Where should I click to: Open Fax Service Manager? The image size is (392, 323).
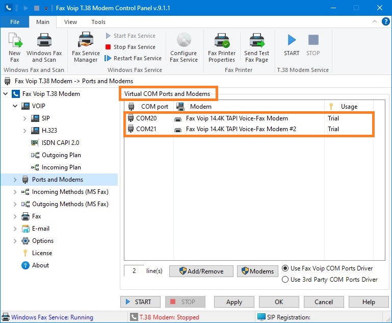tap(86, 47)
